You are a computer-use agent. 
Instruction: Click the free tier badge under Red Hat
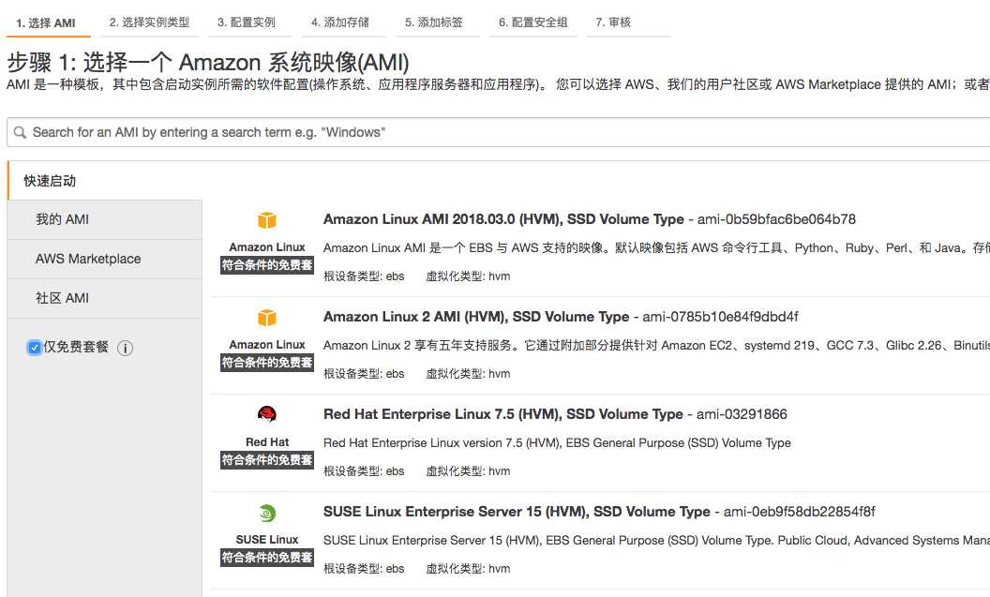pos(267,460)
